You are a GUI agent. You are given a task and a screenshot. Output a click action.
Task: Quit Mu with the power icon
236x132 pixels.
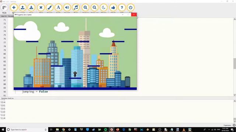click(x=131, y=7)
